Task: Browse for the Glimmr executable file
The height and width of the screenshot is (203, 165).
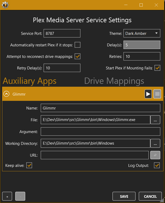Action: tap(155, 120)
